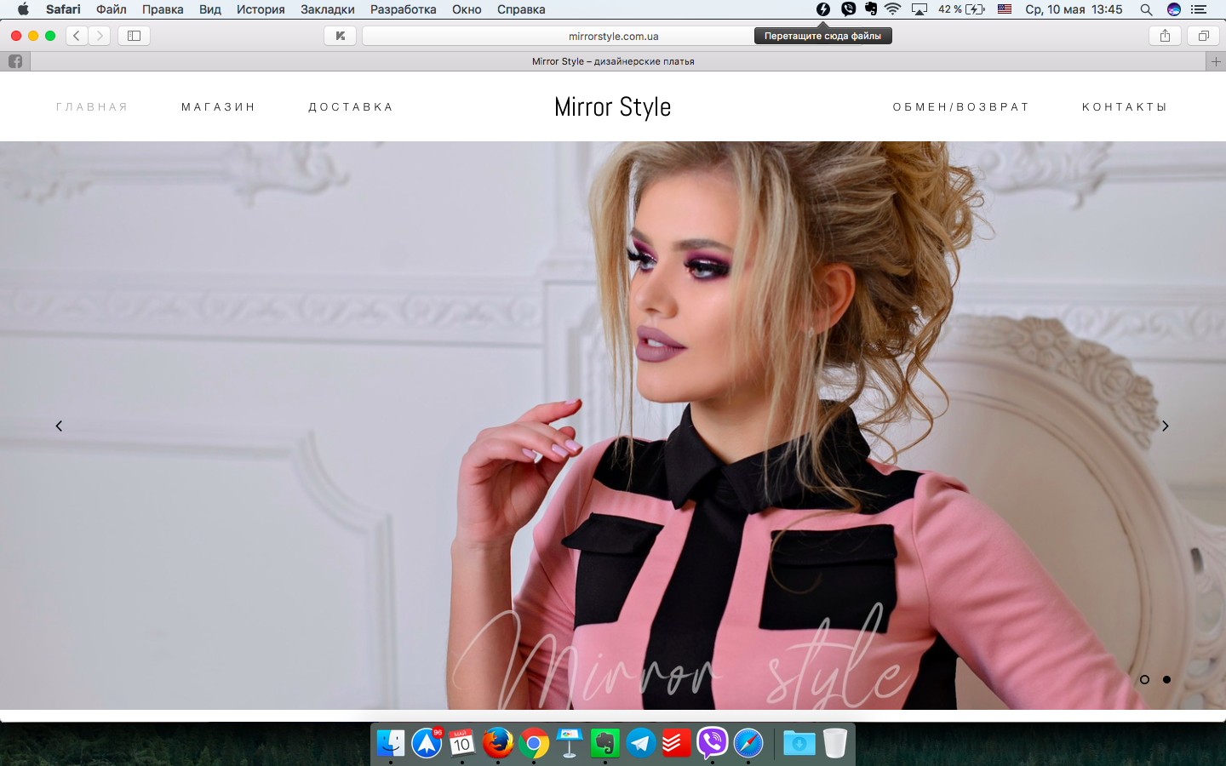This screenshot has height=766, width=1226.
Task: Open the Закладки menu
Action: click(x=328, y=9)
